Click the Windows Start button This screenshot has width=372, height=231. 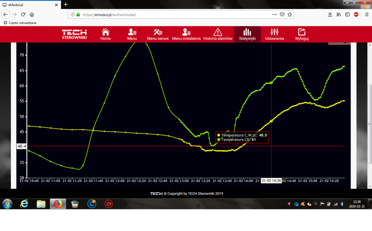click(x=7, y=204)
